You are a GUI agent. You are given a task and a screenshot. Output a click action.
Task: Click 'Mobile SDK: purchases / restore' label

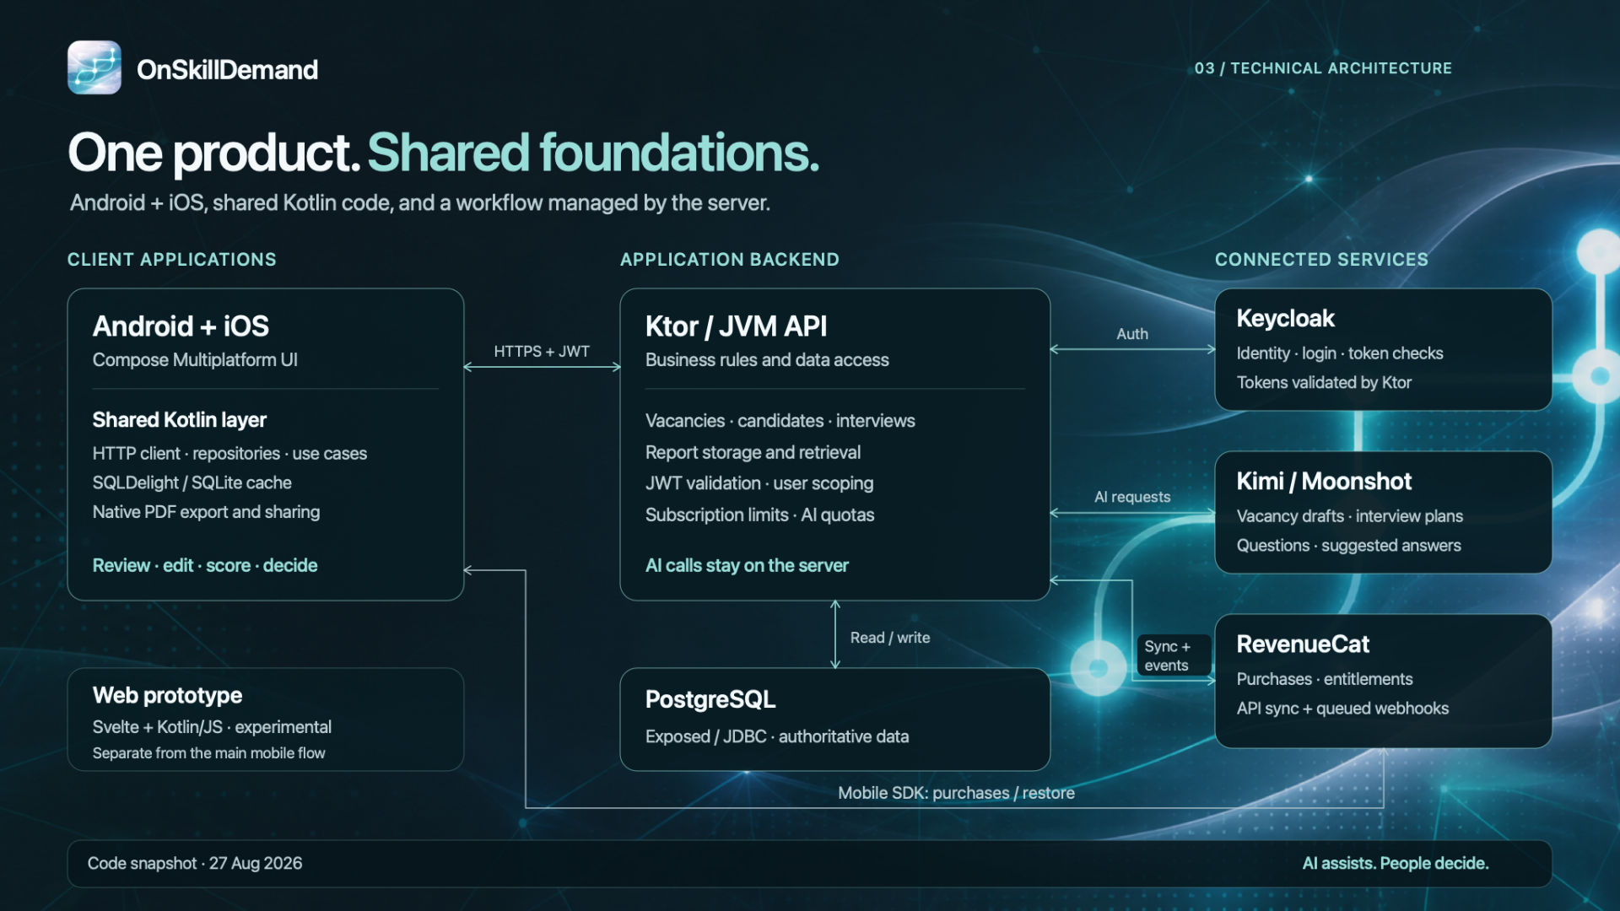click(956, 793)
